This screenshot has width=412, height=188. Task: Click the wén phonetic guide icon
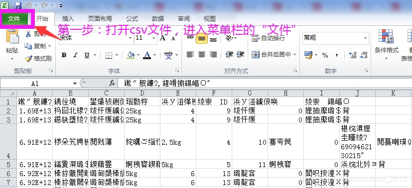[x=168, y=55]
